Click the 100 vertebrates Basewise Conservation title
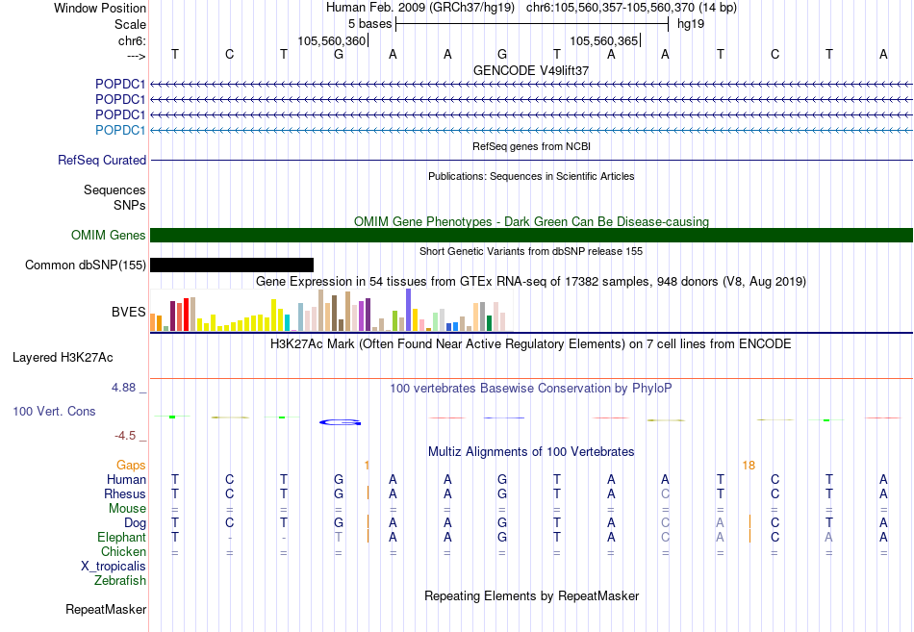This screenshot has height=632, width=914. point(531,389)
